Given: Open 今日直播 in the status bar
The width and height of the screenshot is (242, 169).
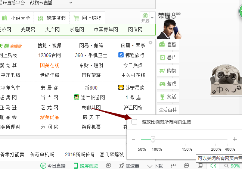Looking at the screenshot, I should pos(53,166).
